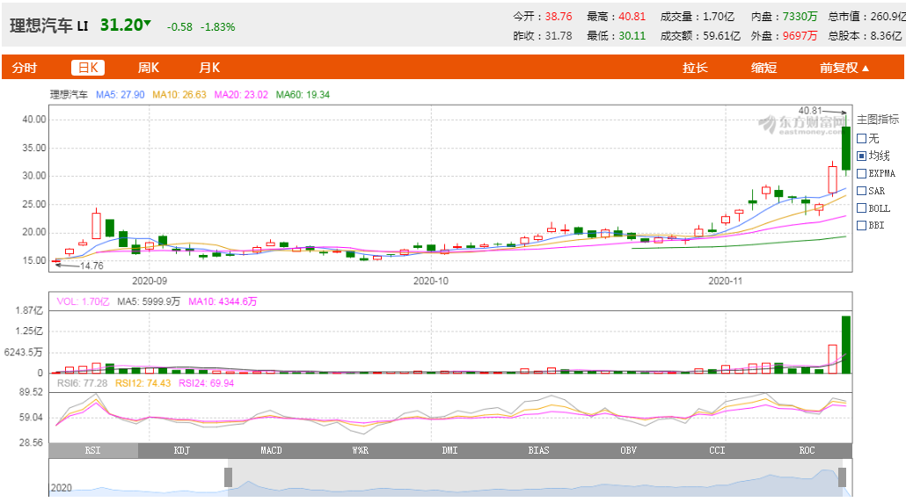The image size is (906, 502).
Task: Open the 前复权 adjustment dropdown
Action: 844,68
